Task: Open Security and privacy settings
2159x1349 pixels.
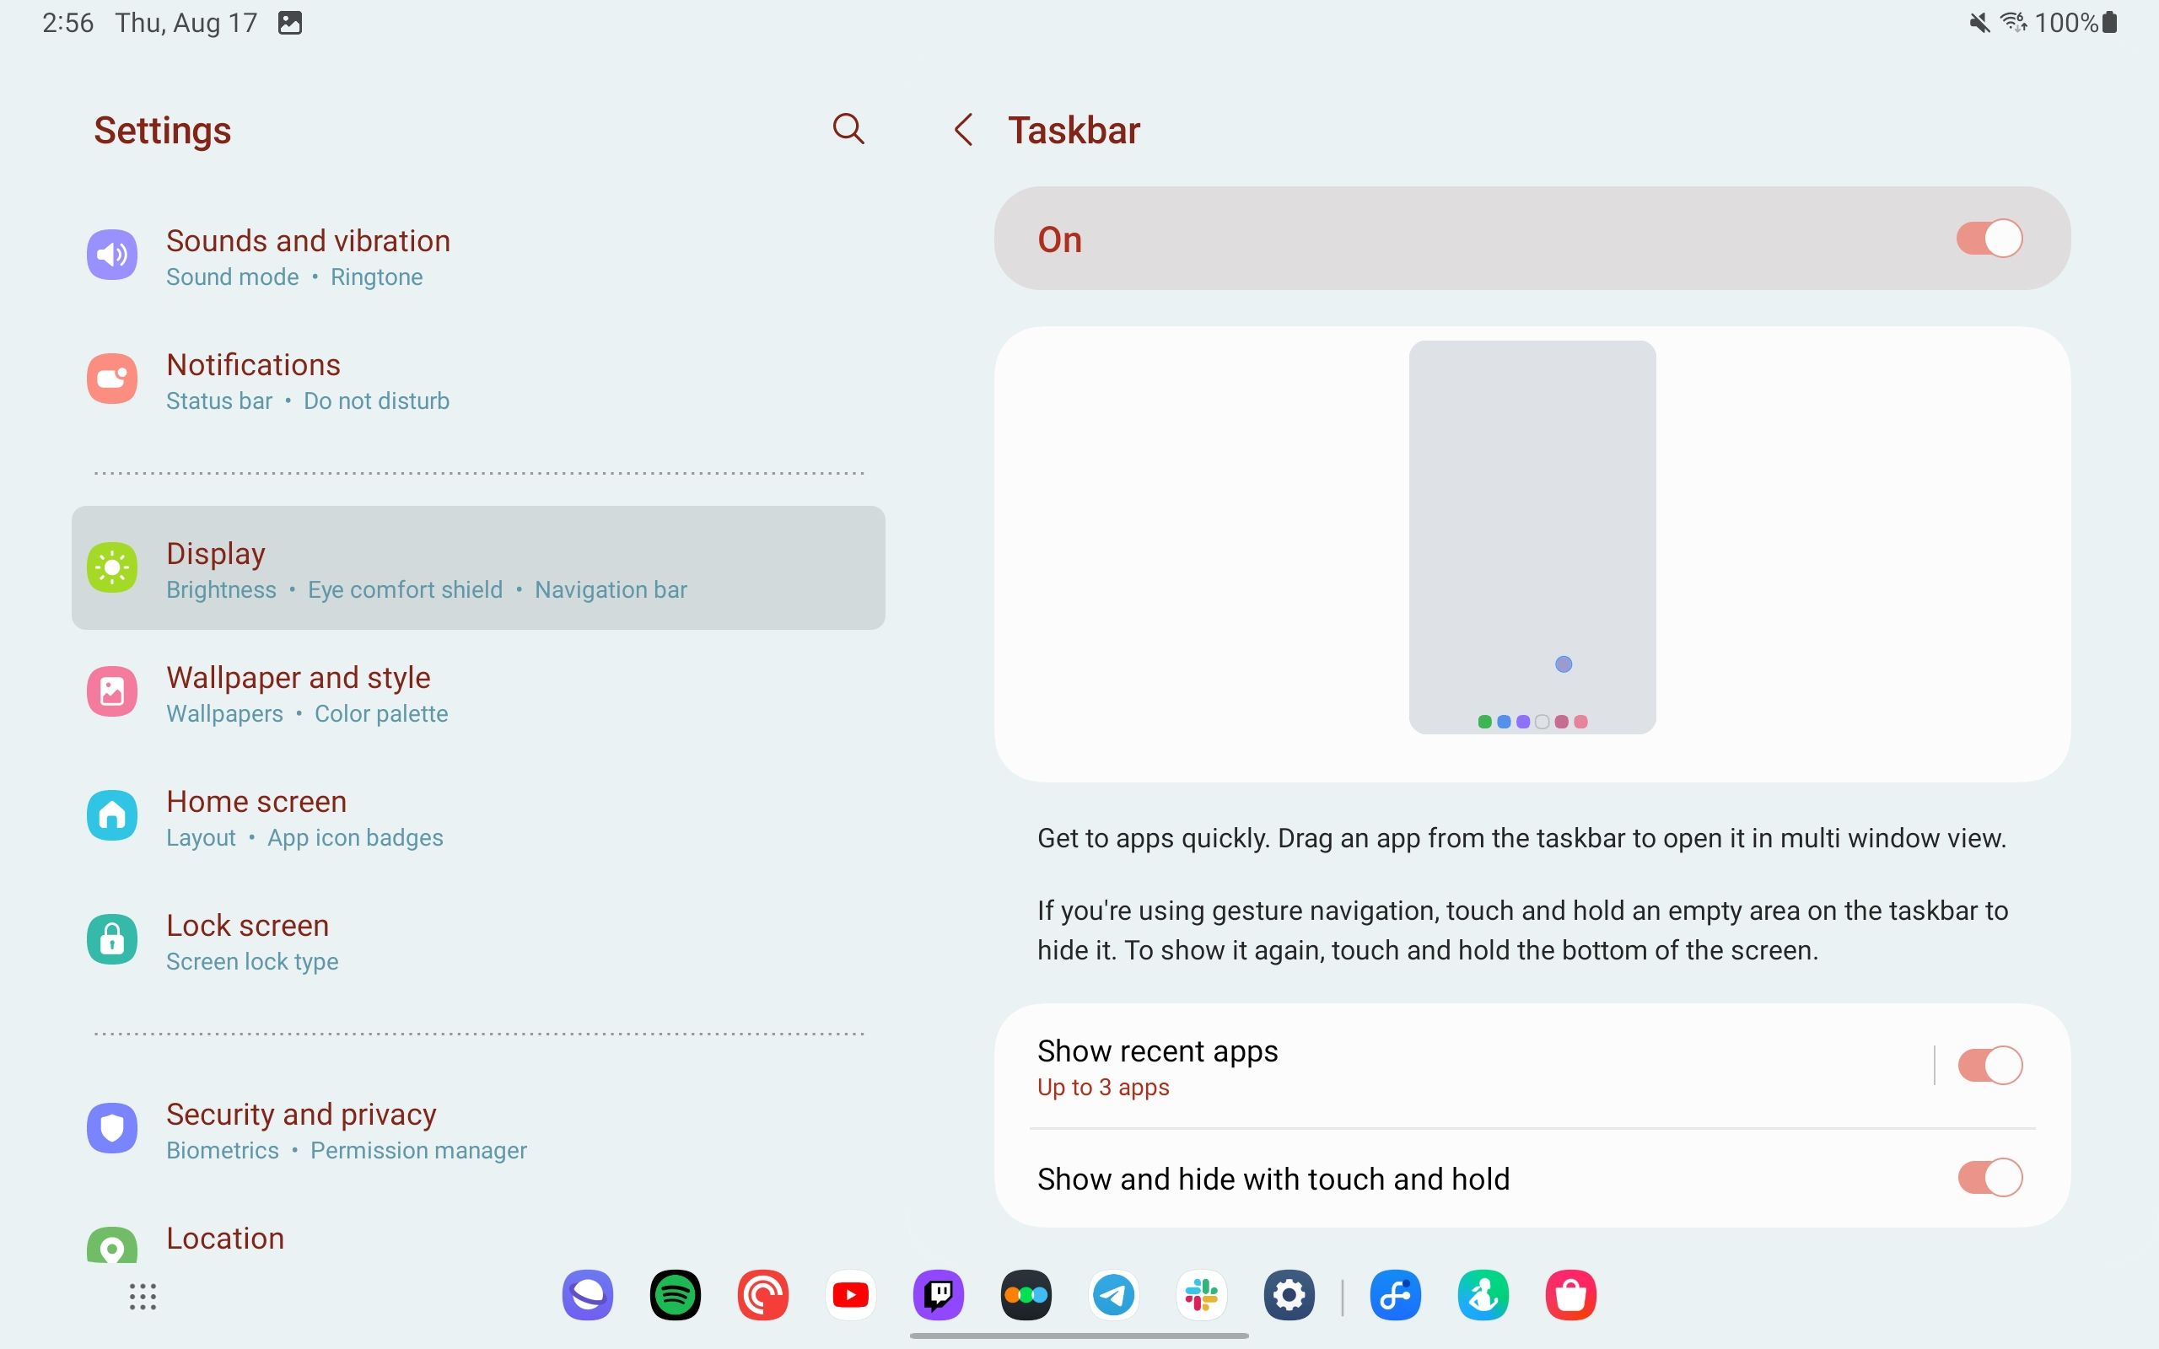Action: point(478,1130)
